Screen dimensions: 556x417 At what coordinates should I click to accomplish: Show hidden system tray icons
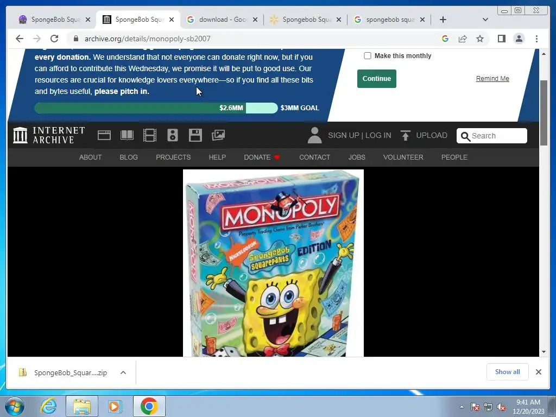pyautogui.click(x=462, y=407)
